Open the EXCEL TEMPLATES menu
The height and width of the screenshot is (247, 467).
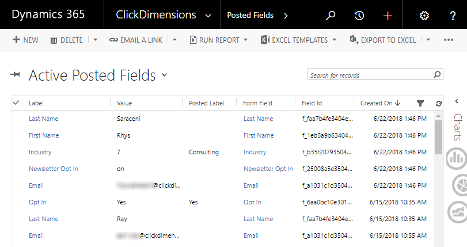click(298, 40)
